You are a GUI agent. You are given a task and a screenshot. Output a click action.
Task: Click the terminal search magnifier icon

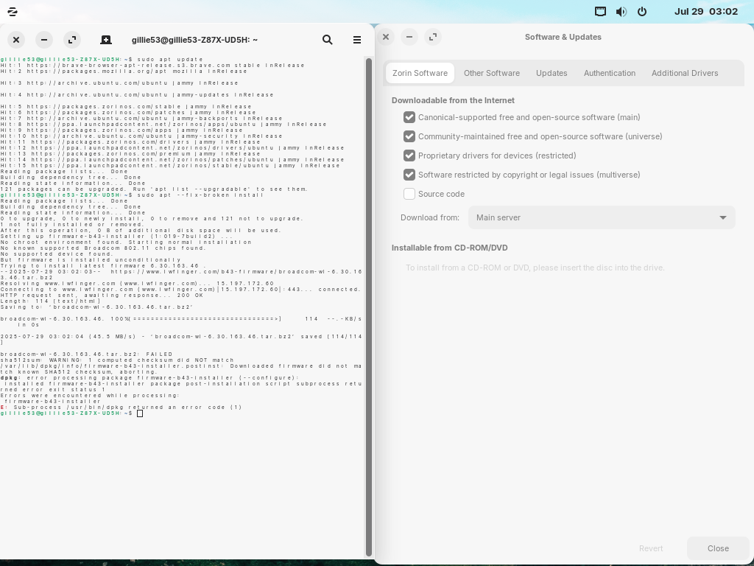click(x=328, y=40)
